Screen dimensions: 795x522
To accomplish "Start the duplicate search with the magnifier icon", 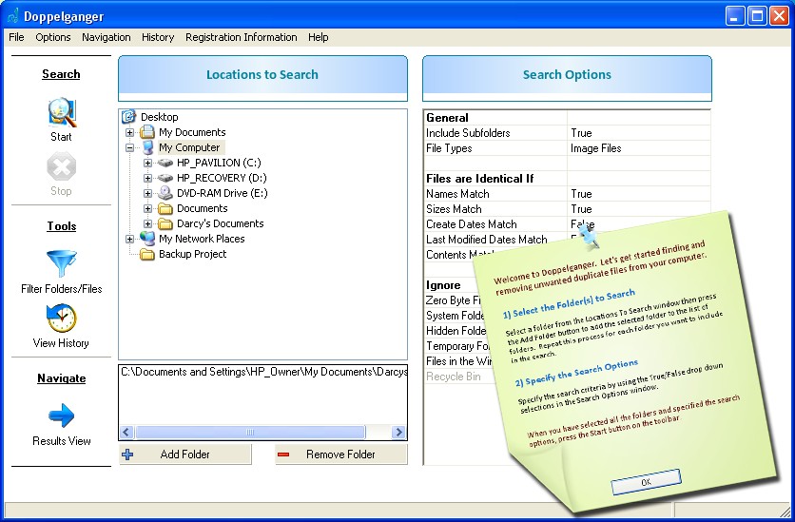I will pos(63,112).
